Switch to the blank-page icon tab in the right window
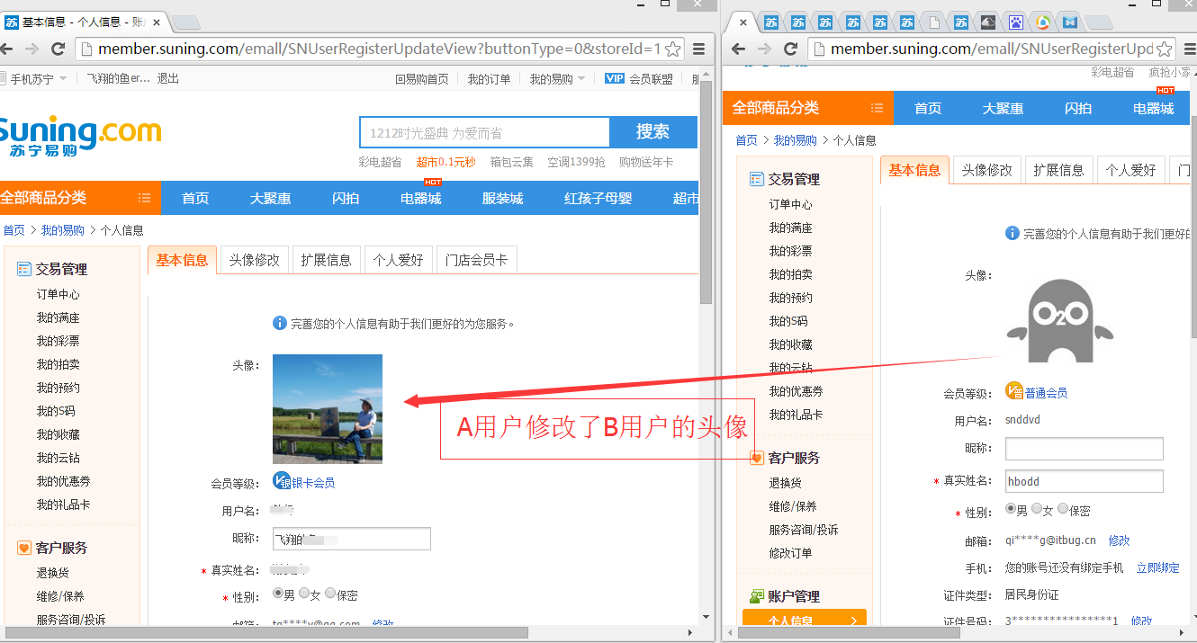This screenshot has width=1197, height=643. 934,22
